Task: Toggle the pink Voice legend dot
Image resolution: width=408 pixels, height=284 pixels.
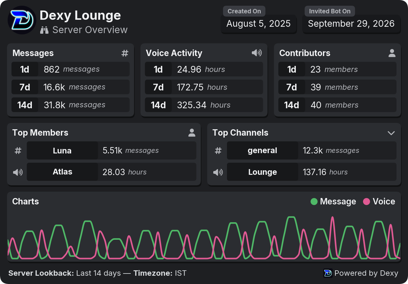Action: (367, 202)
